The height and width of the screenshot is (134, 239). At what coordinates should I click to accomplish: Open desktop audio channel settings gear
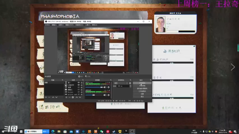click(x=108, y=95)
